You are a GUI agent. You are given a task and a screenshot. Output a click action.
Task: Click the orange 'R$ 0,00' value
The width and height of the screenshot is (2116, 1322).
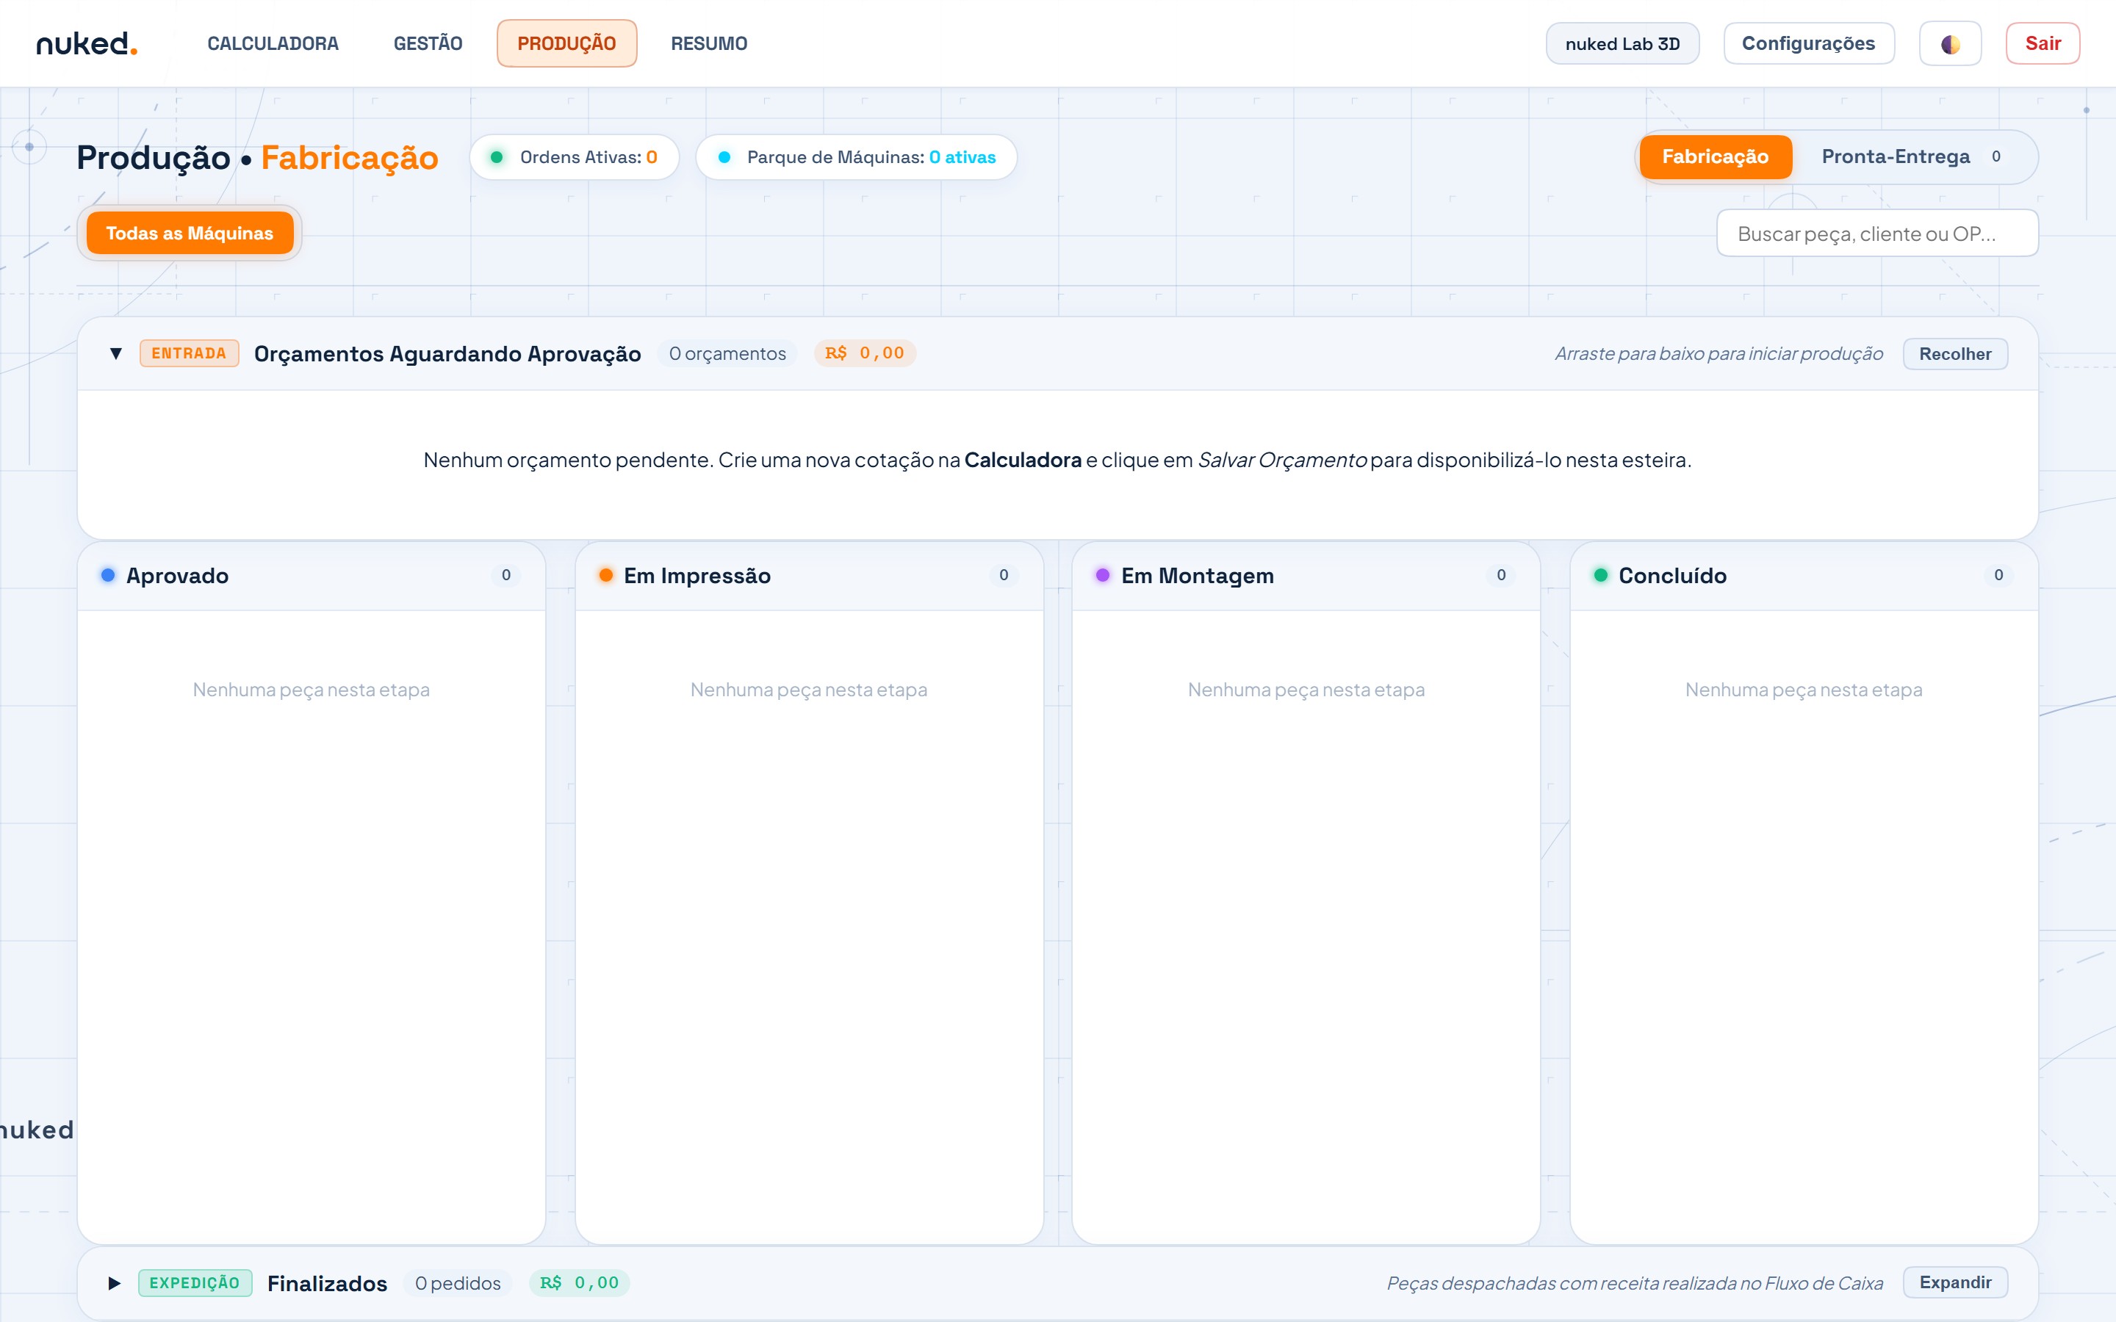865,353
